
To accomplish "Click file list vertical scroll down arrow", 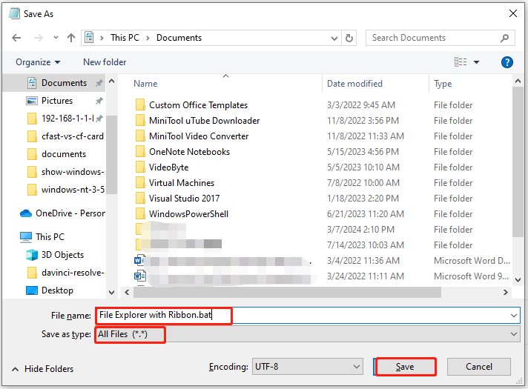I will 518,279.
